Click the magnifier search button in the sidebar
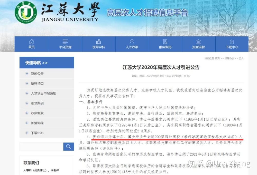Screen dimensions: 257x175 click(x=69, y=147)
